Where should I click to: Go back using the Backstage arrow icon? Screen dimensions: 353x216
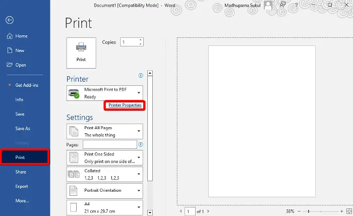(x=10, y=20)
